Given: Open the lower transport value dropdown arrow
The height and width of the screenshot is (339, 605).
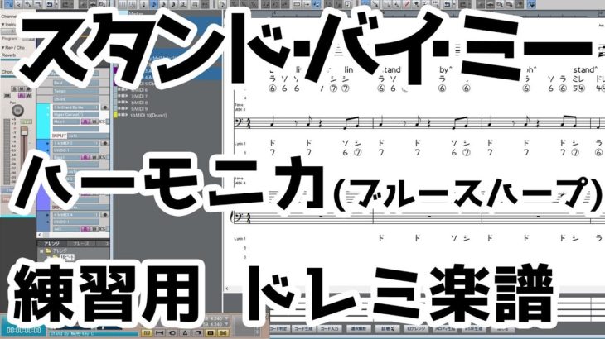Looking at the screenshot, I should pyautogui.click(x=226, y=324).
